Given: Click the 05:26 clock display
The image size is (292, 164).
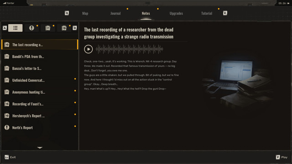Looking at the screenshot, I should click(x=282, y=3).
